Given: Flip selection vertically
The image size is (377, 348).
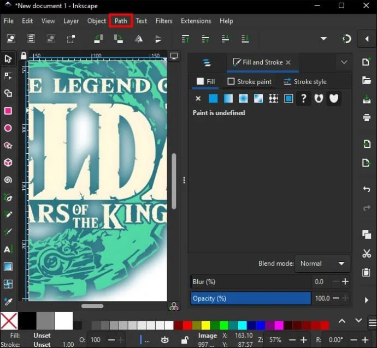Looking at the screenshot, I should click(158, 39).
